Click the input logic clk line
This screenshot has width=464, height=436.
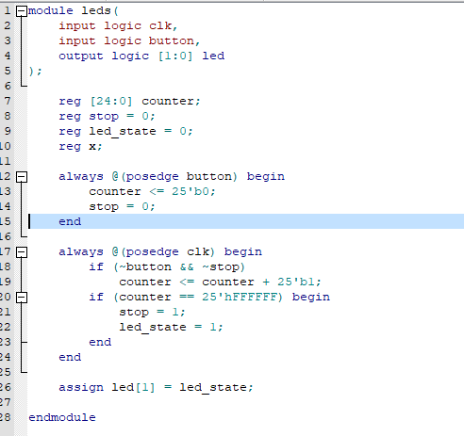(x=118, y=25)
